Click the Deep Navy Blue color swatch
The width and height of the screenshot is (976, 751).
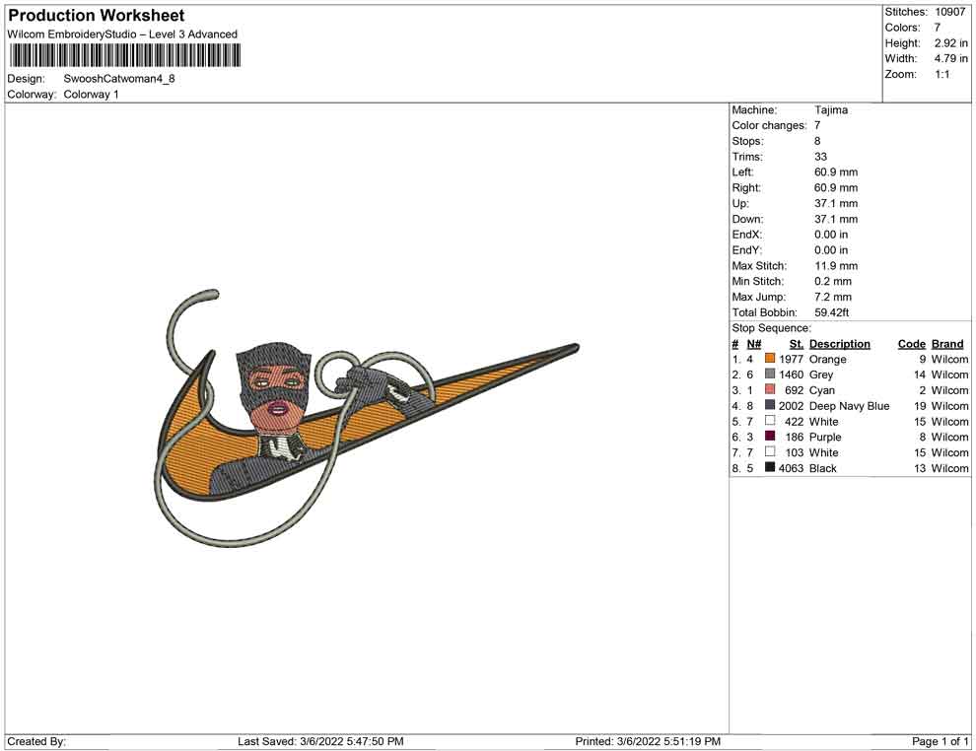[770, 405]
